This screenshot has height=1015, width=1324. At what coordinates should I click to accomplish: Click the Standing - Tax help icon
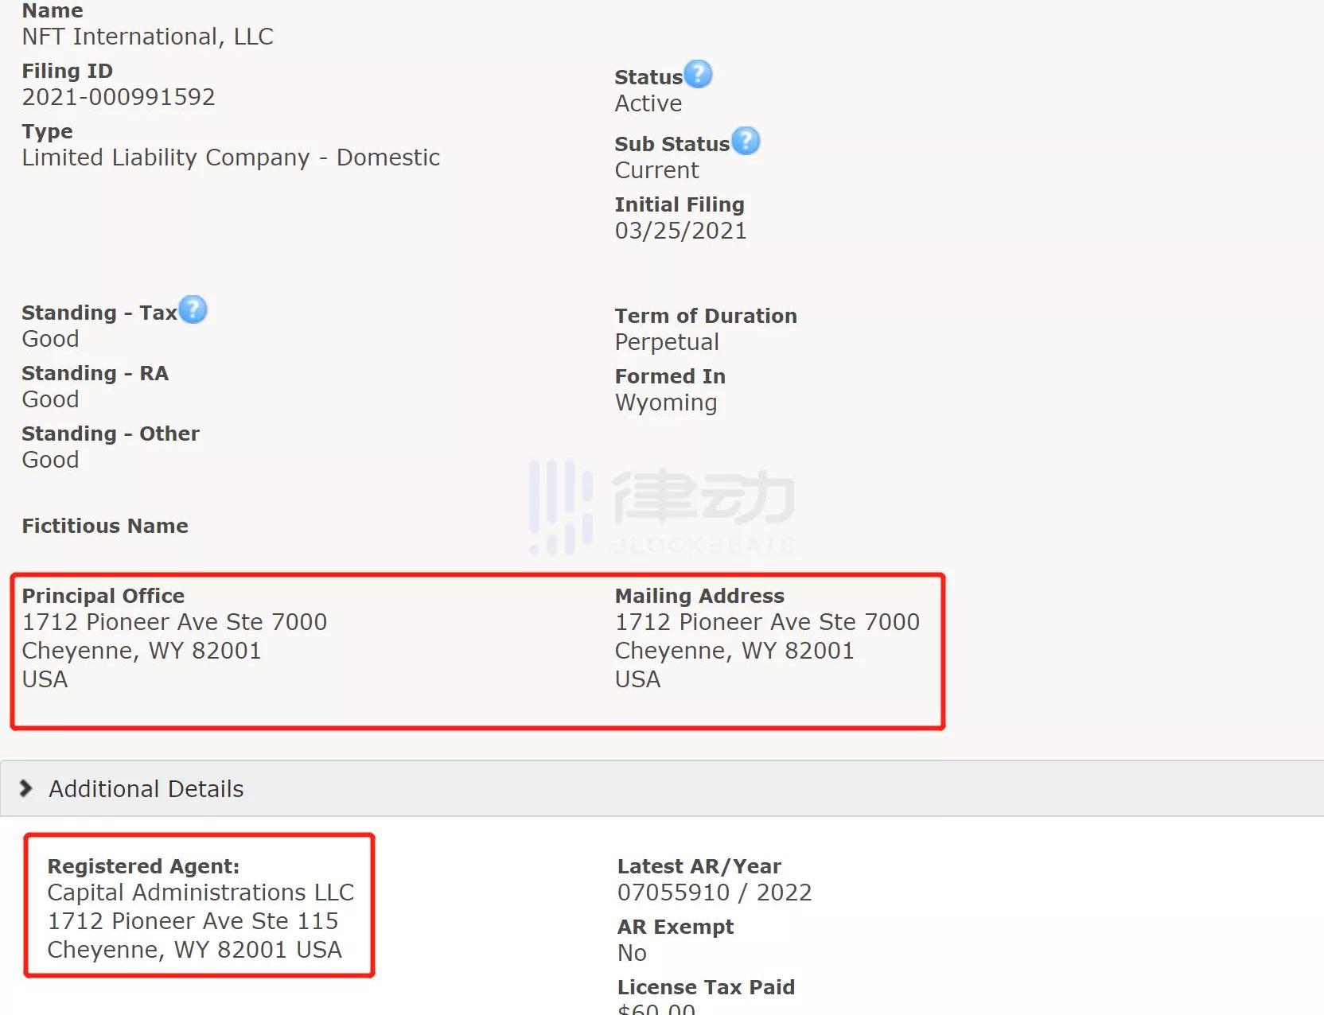pyautogui.click(x=193, y=309)
